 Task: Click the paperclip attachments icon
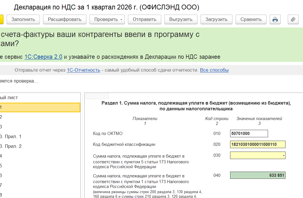[x=293, y=19]
